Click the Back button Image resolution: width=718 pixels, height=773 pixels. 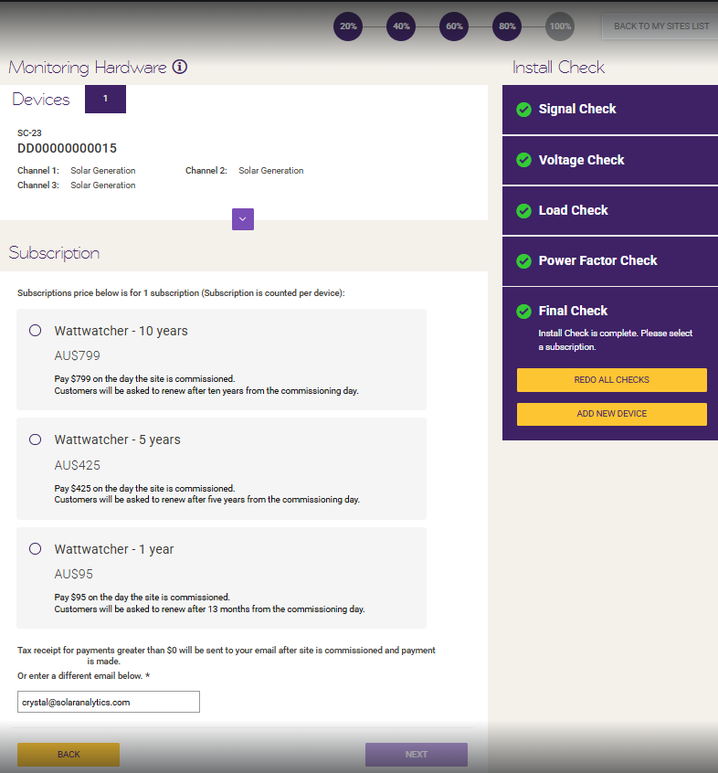[69, 754]
